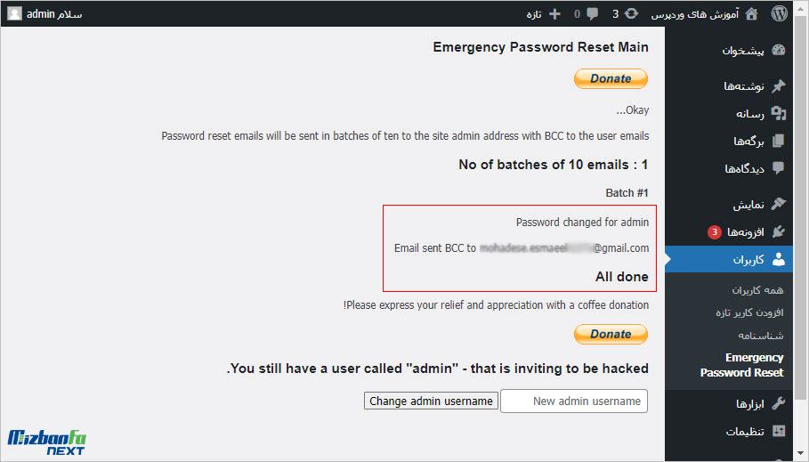
Task: Open the wrench icon ابزارها
Action: [x=778, y=403]
